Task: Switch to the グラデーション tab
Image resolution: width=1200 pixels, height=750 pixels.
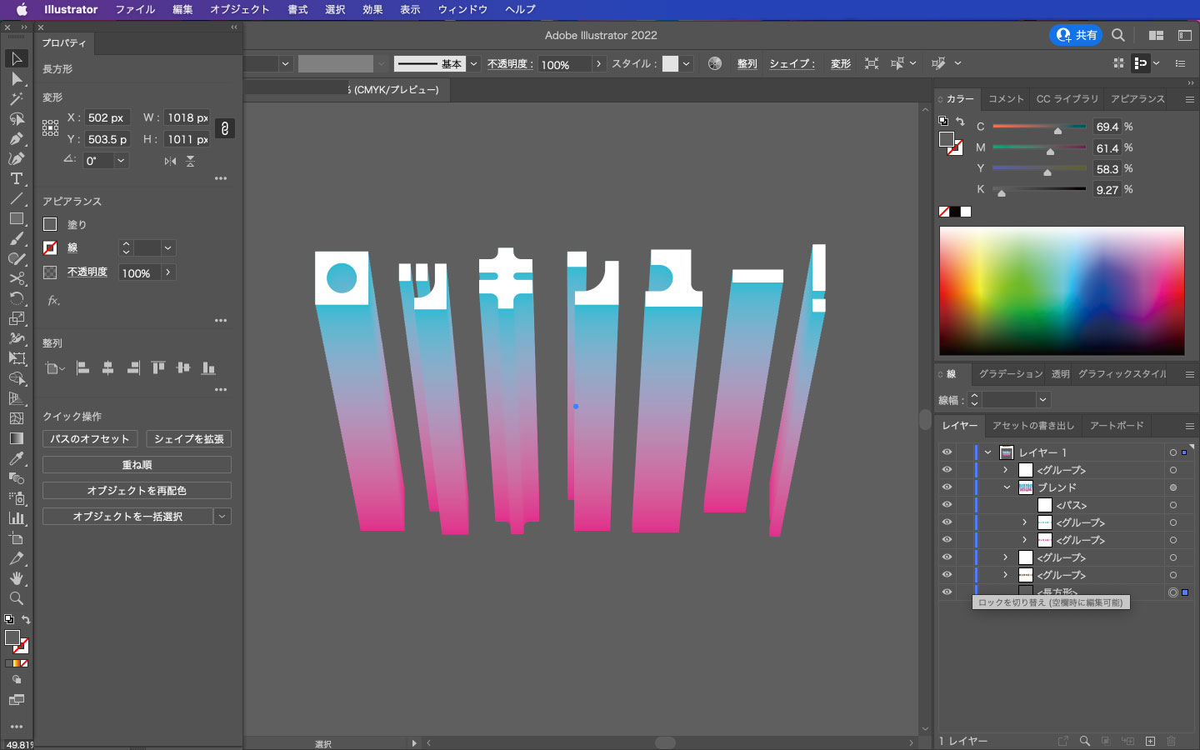Action: click(x=1010, y=374)
